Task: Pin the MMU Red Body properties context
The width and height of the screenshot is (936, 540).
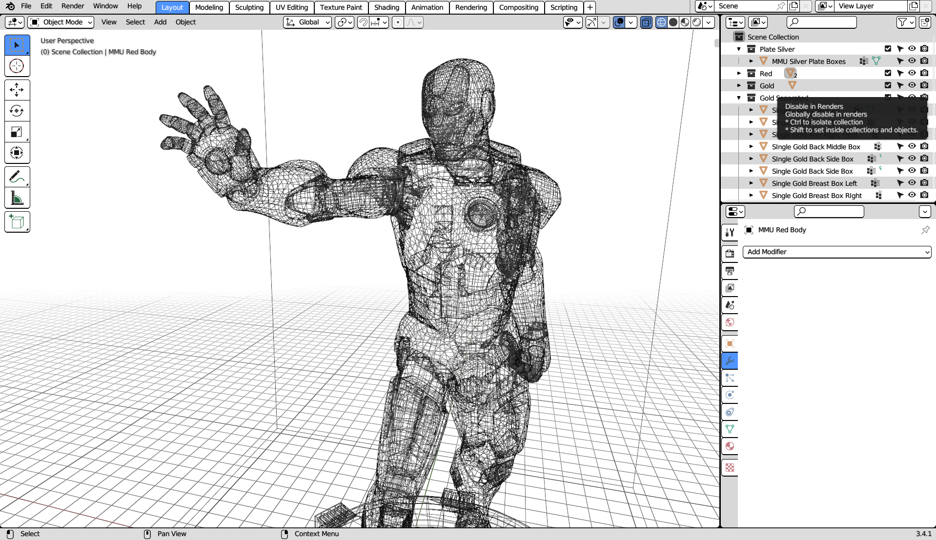Action: pos(925,230)
